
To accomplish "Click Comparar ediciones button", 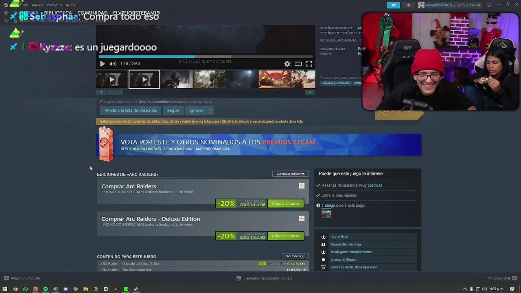I will pyautogui.click(x=290, y=174).
